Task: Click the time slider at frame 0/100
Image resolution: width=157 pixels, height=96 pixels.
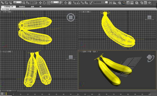Action: click(9, 91)
